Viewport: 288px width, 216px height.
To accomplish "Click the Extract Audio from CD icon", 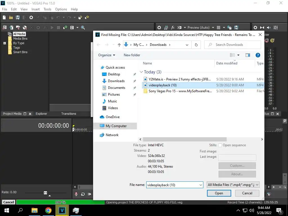I will click(25, 28).
